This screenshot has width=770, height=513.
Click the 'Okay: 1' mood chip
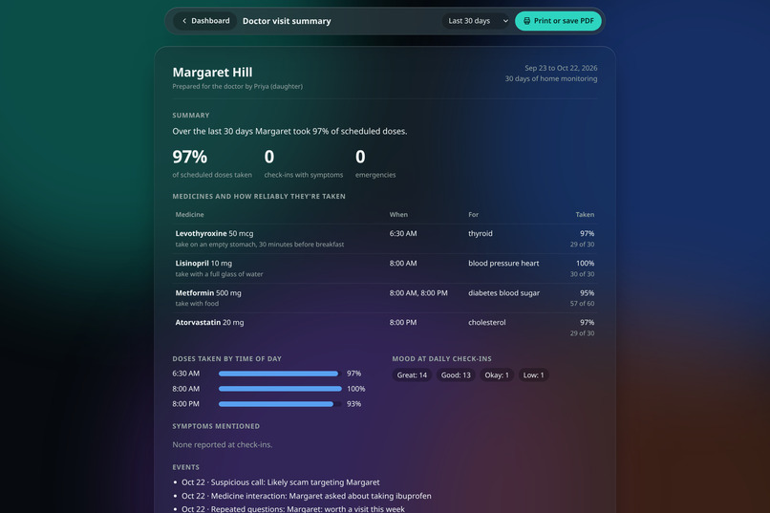pos(497,375)
